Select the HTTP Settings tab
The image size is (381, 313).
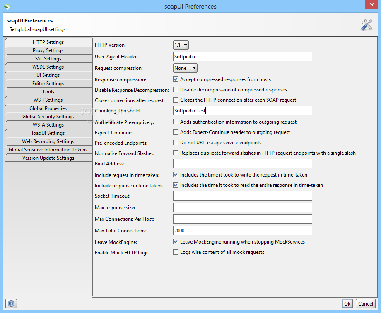48,42
